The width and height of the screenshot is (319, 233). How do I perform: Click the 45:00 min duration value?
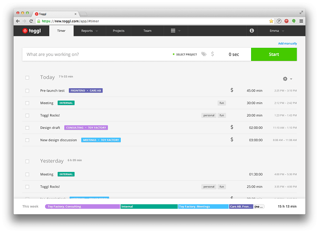pyautogui.click(x=254, y=91)
